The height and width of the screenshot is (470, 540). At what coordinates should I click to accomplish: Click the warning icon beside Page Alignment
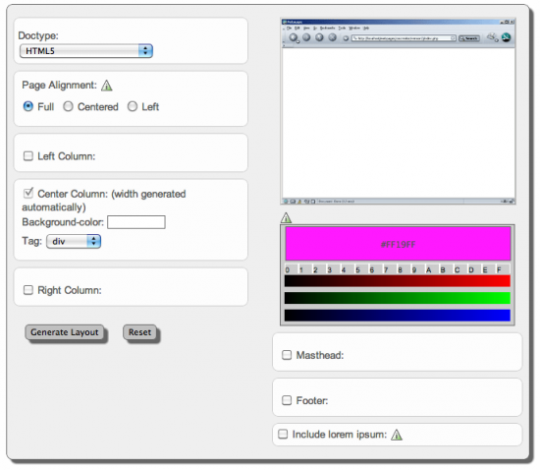click(107, 86)
